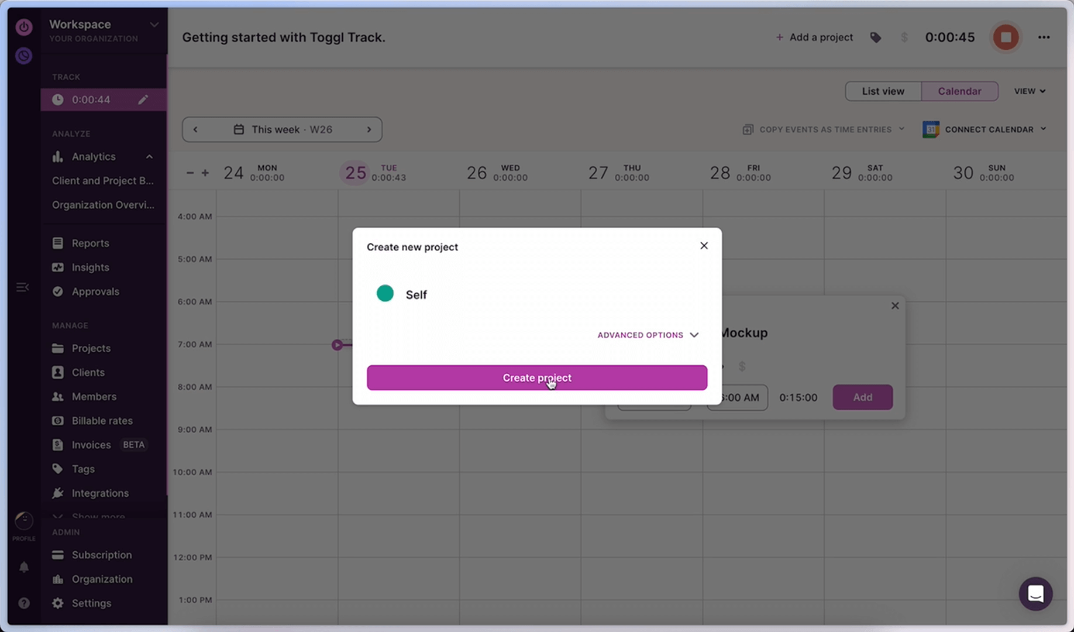Image resolution: width=1074 pixels, height=632 pixels.
Task: Collapse the sidebar with the hamburger toggle
Action: pyautogui.click(x=23, y=287)
